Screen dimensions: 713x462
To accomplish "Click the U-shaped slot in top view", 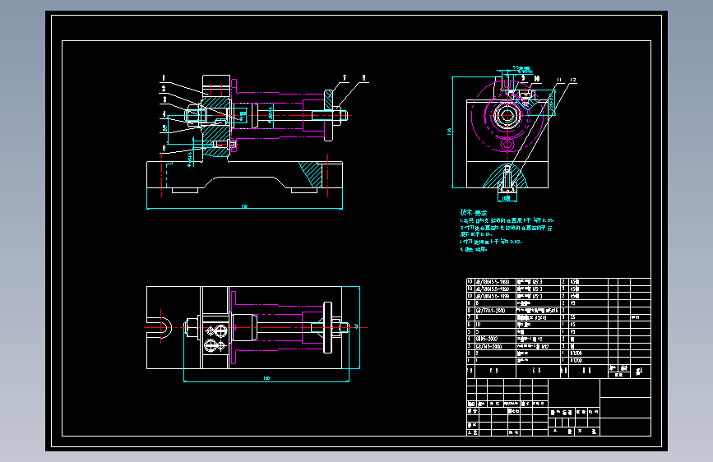I will 164,327.
